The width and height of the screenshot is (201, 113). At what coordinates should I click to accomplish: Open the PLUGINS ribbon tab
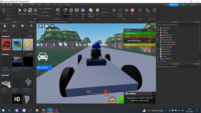(68, 5)
